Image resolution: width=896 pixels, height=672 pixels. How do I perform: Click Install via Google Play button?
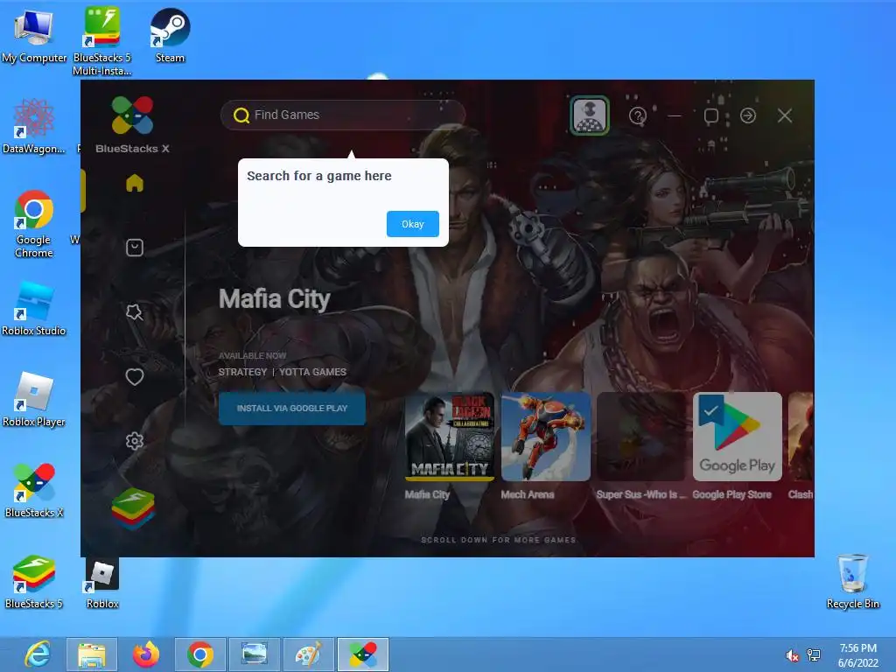292,408
